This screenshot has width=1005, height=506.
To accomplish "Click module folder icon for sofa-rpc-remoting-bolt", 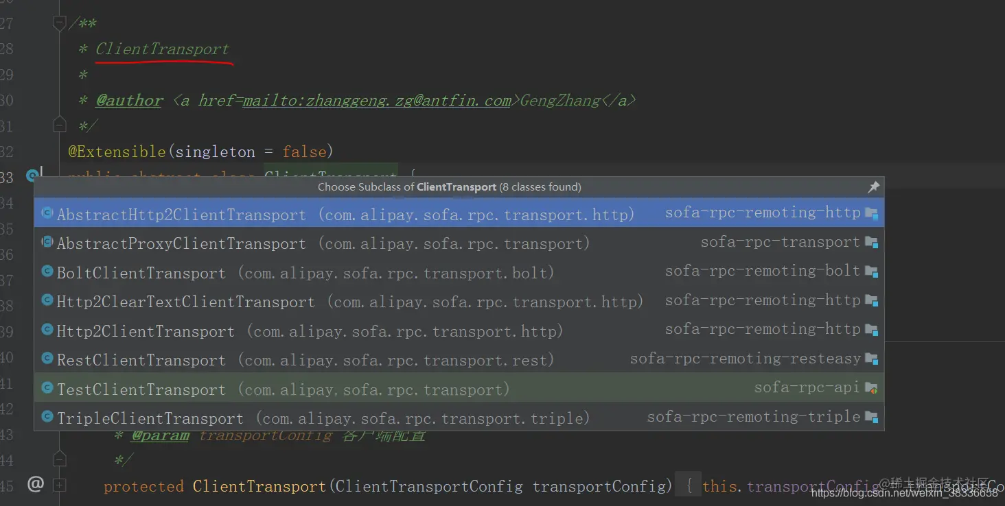I will tap(872, 272).
